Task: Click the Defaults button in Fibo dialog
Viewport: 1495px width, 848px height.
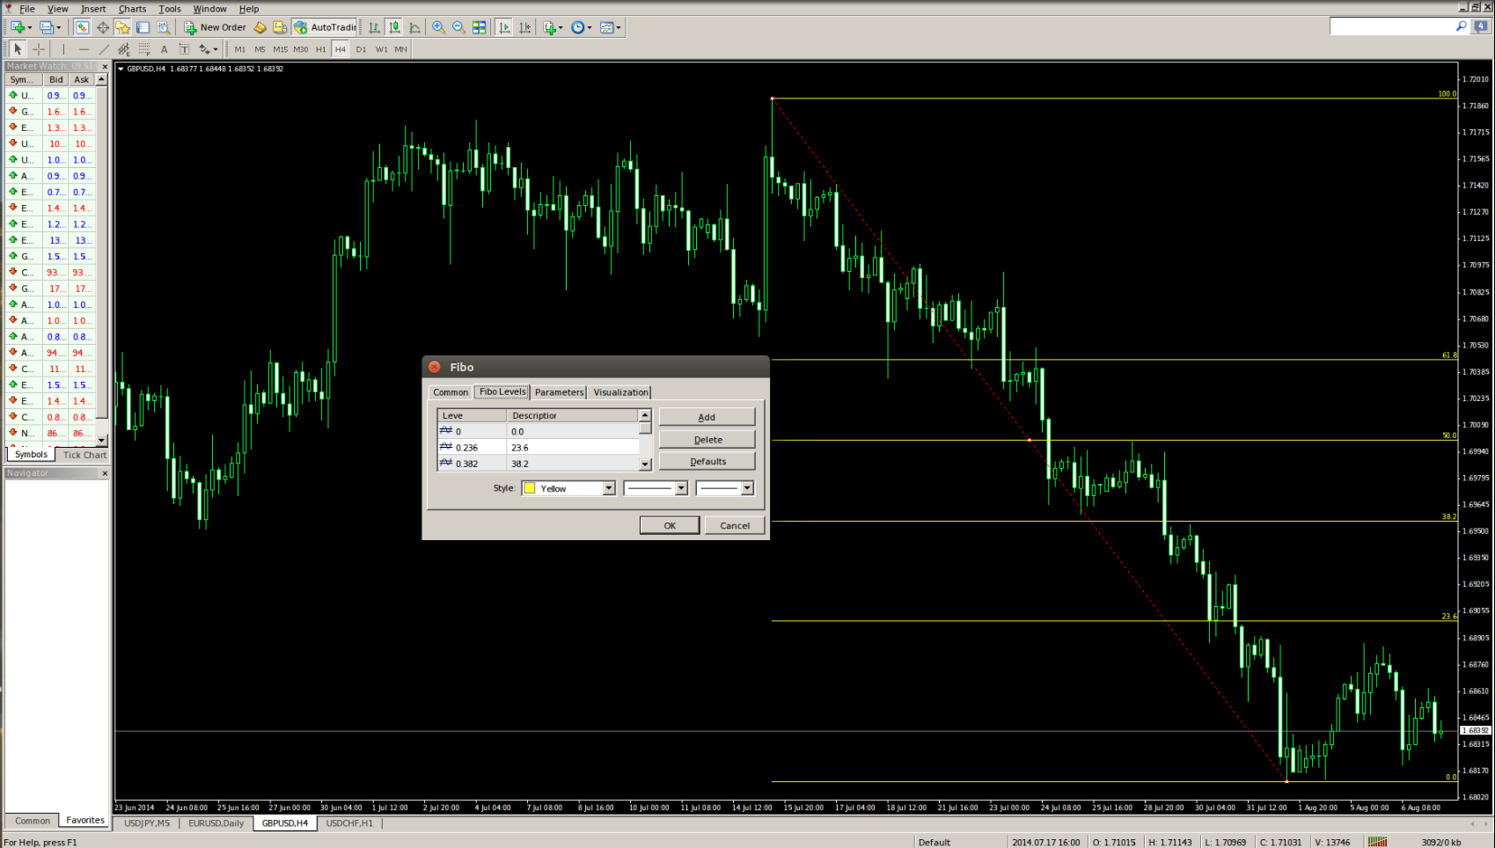Action: [x=707, y=462]
